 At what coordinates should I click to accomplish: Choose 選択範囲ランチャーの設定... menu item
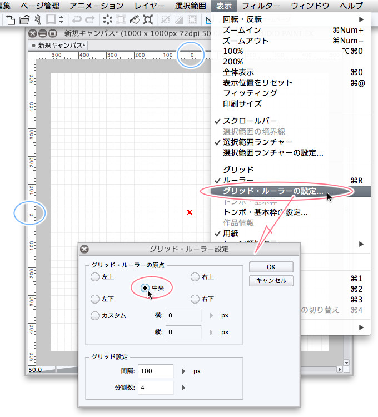tap(291, 153)
